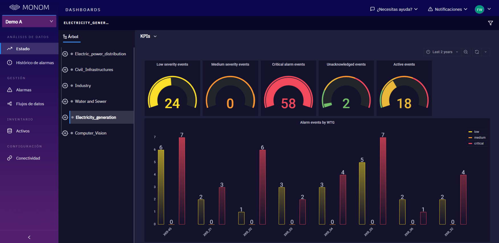Viewport: 499px width, 243px height.
Task: Click the filter funnel icon
Action: [x=490, y=23]
